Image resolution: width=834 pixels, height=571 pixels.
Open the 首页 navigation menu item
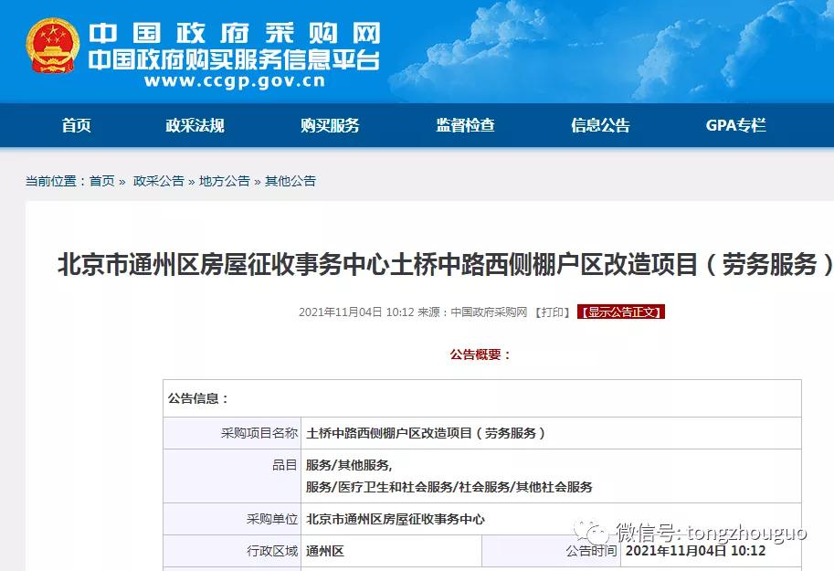click(74, 125)
